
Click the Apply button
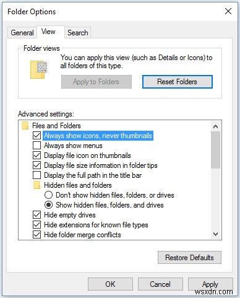[210, 284]
